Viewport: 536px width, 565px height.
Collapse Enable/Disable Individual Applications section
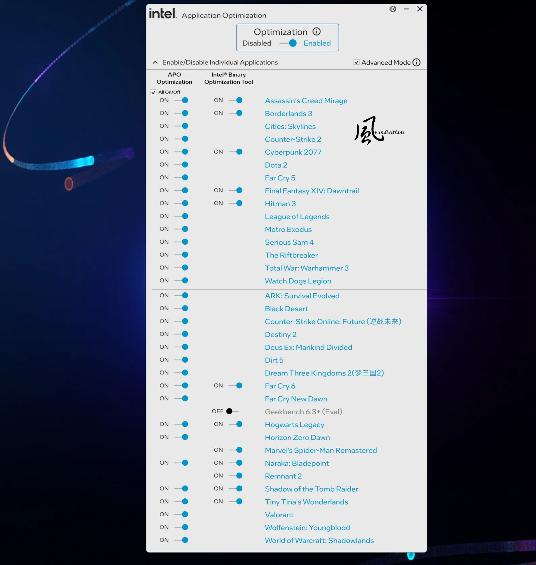[x=155, y=62]
